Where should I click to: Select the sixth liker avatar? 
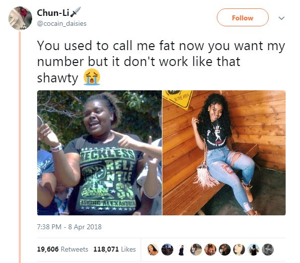(x=225, y=250)
